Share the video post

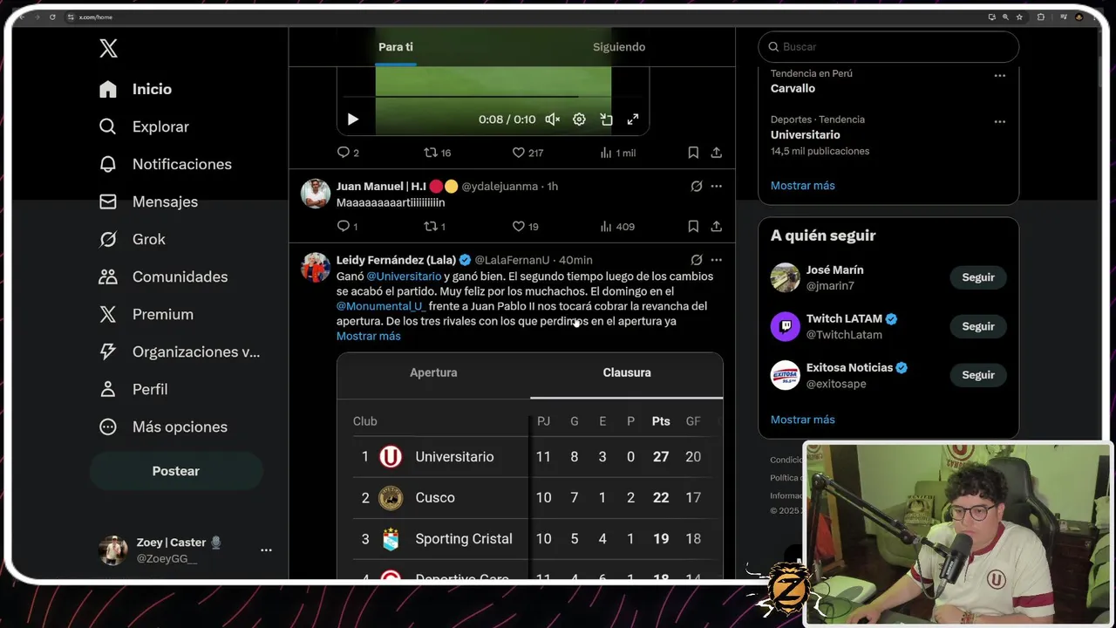(x=716, y=153)
